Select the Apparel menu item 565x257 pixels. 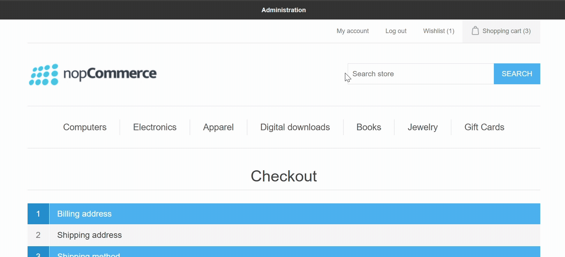[x=218, y=127]
